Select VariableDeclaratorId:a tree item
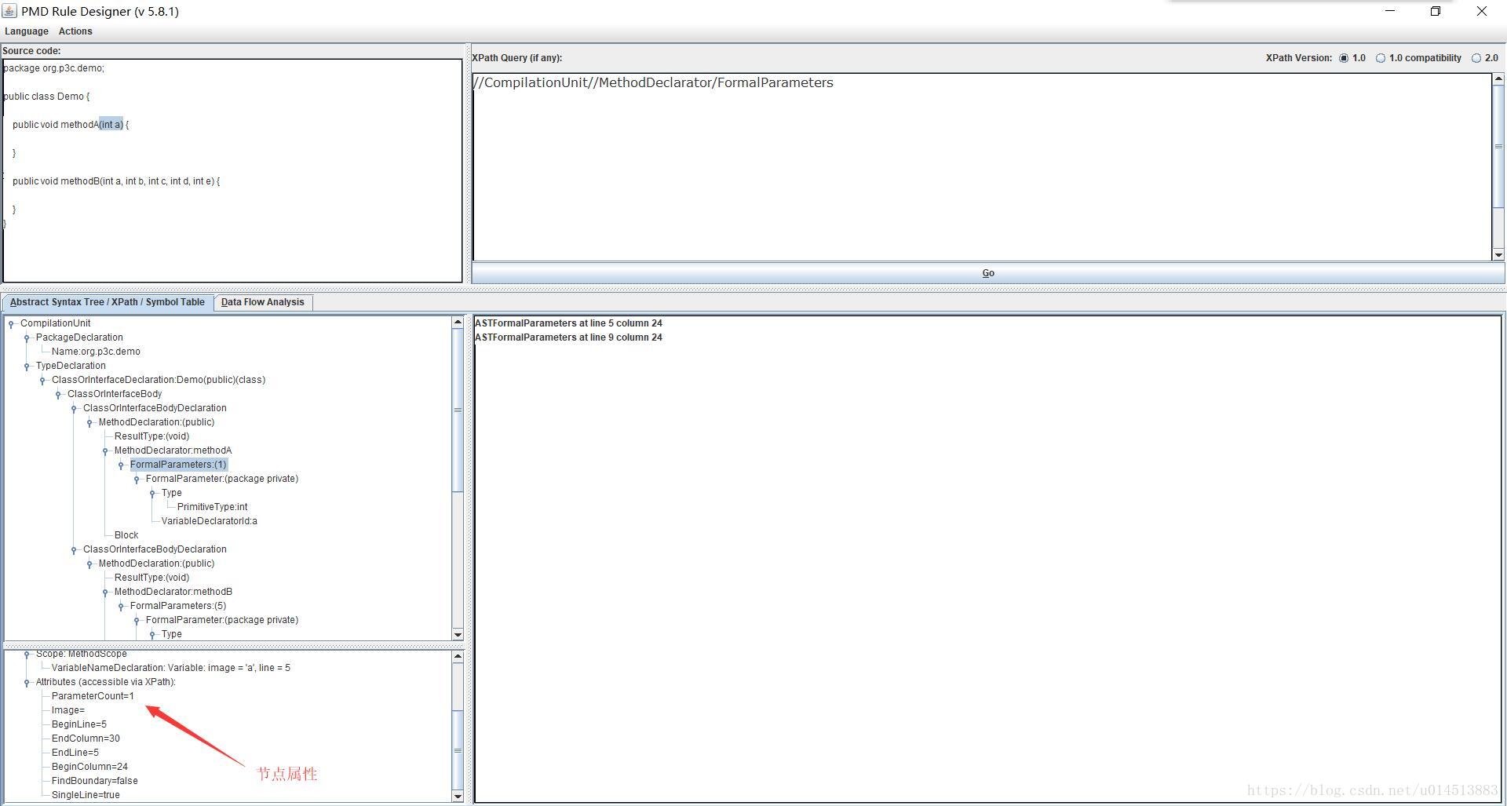The image size is (1507, 806). (x=209, y=521)
